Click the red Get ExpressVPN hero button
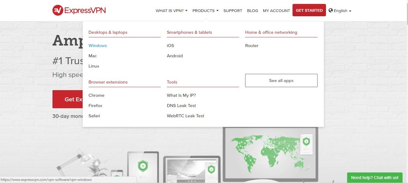 pos(68,99)
